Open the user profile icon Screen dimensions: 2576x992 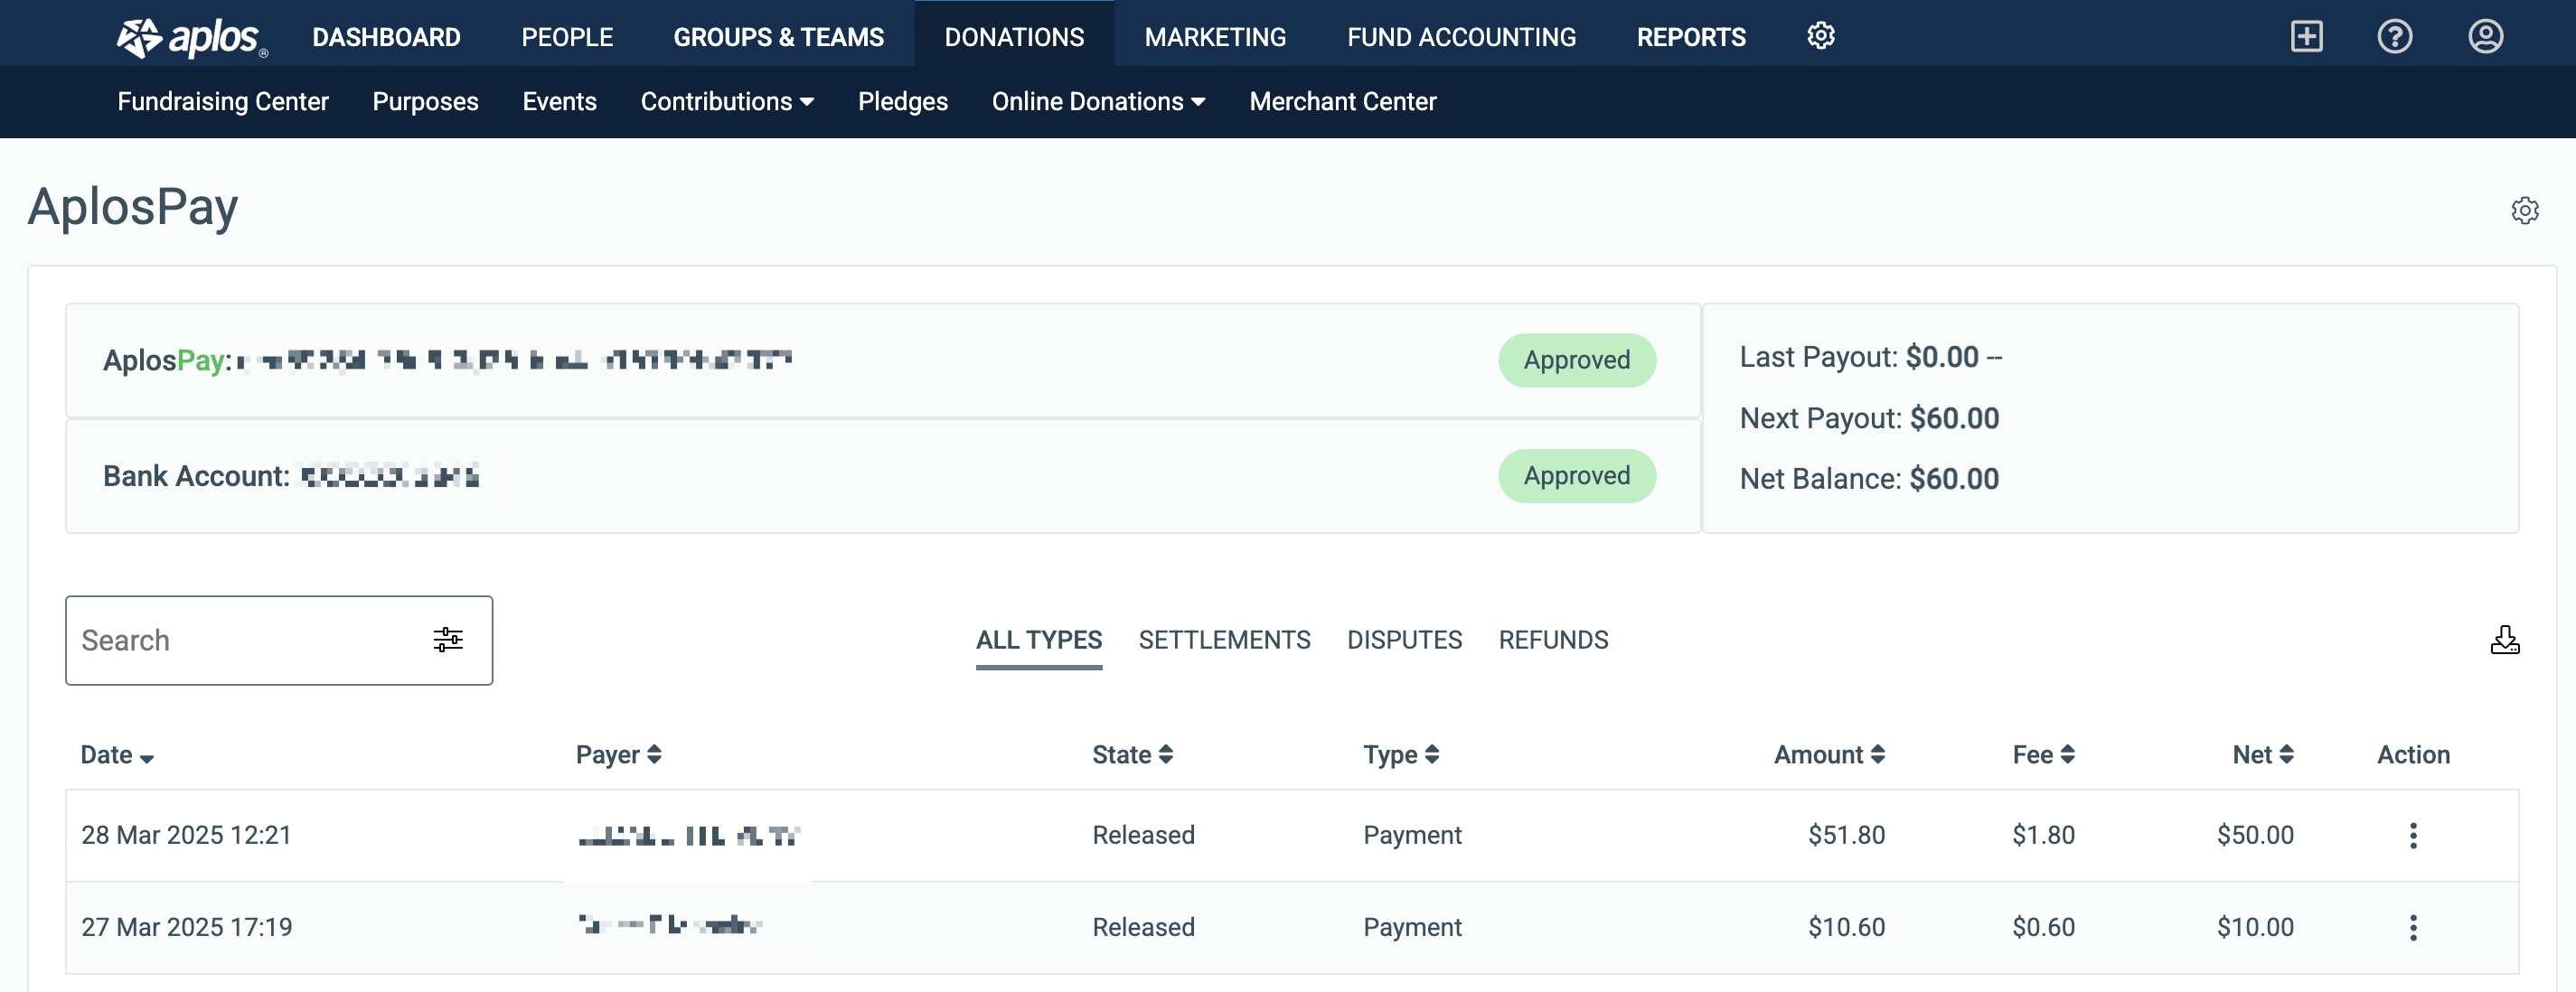(x=2485, y=37)
